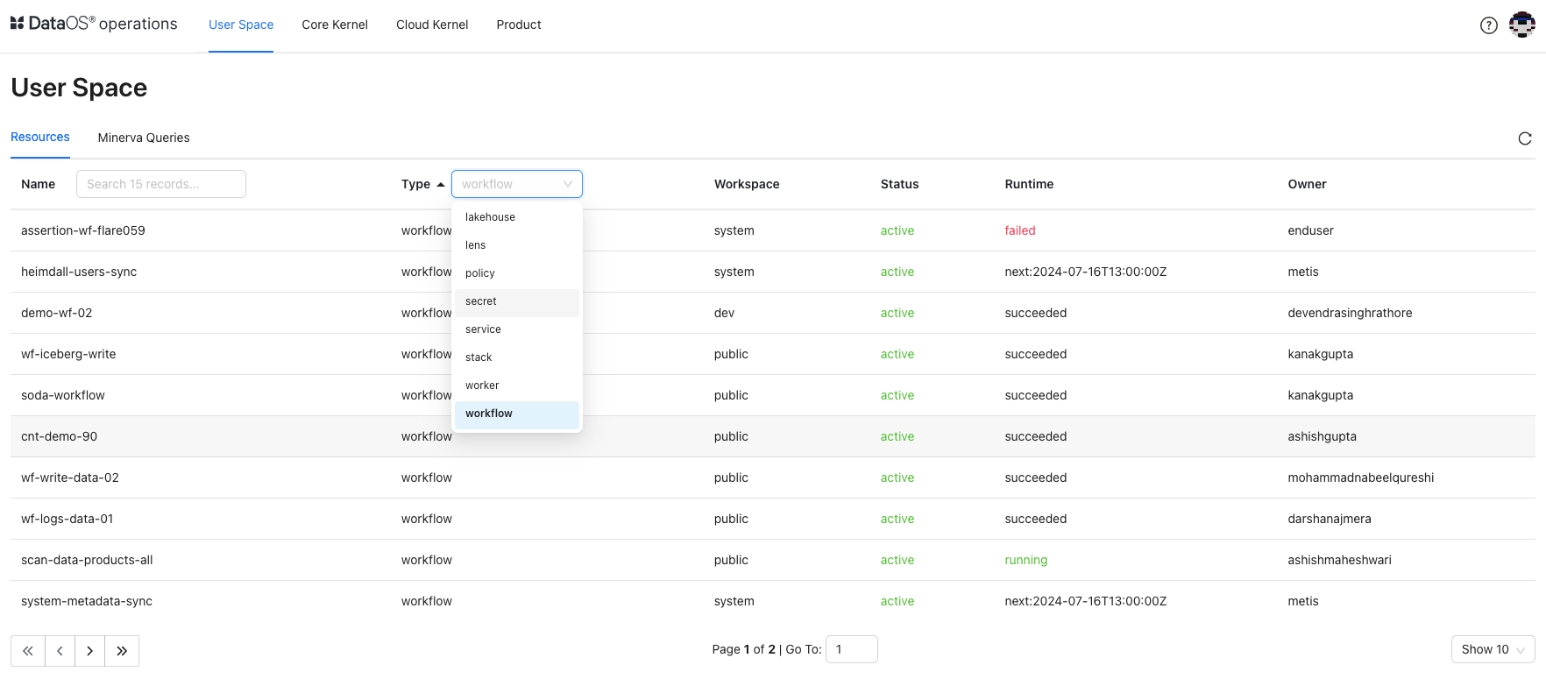Select worker in the type dropdown

(x=517, y=385)
